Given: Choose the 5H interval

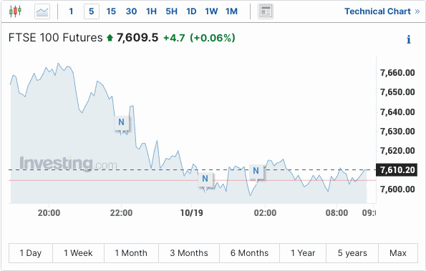Looking at the screenshot, I should (171, 11).
